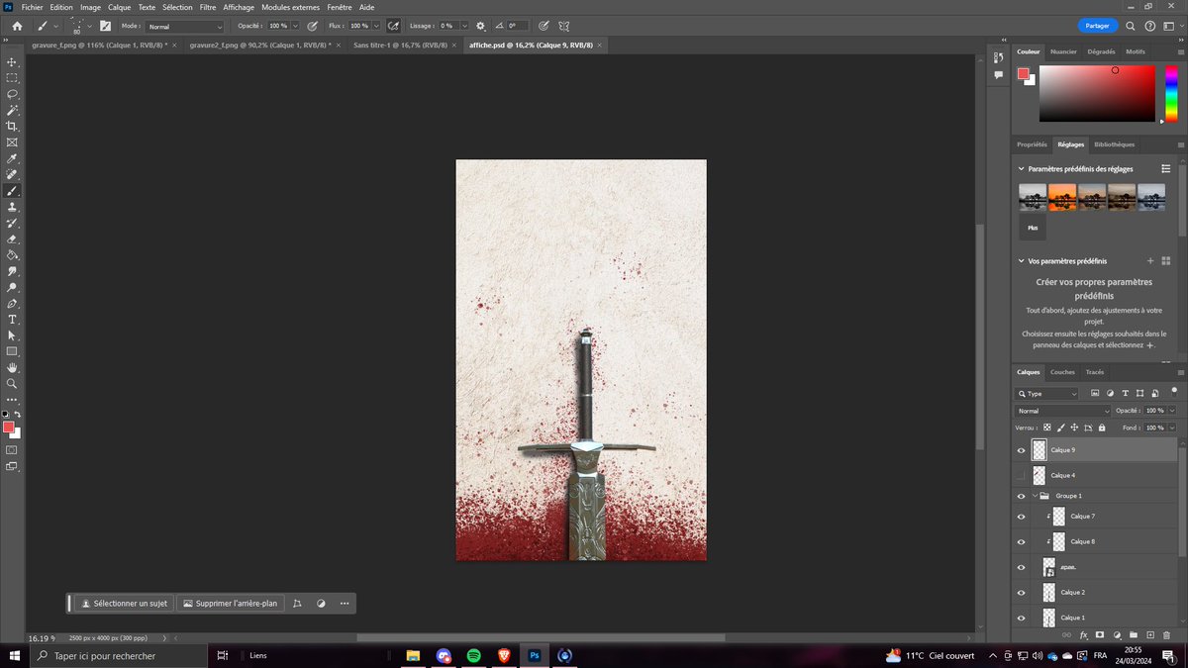The height and width of the screenshot is (668, 1188).
Task: Create a new layer with plus icon
Action: (1150, 634)
